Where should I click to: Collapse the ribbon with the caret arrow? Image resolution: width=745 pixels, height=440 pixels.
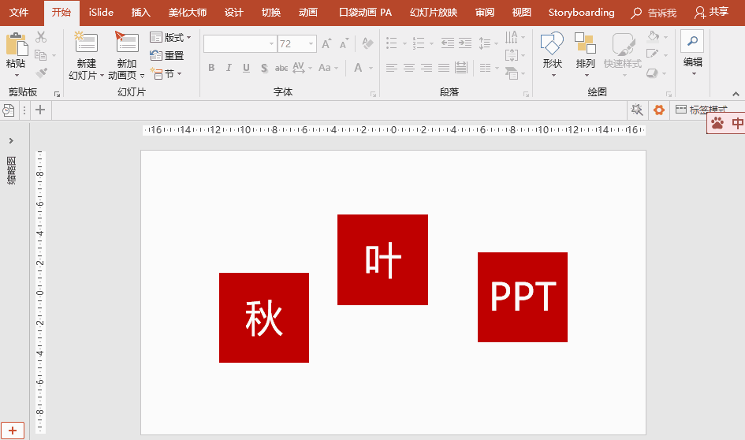pyautogui.click(x=736, y=94)
